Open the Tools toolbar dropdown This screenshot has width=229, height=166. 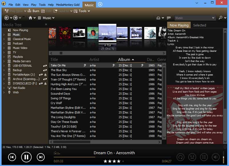(82, 11)
